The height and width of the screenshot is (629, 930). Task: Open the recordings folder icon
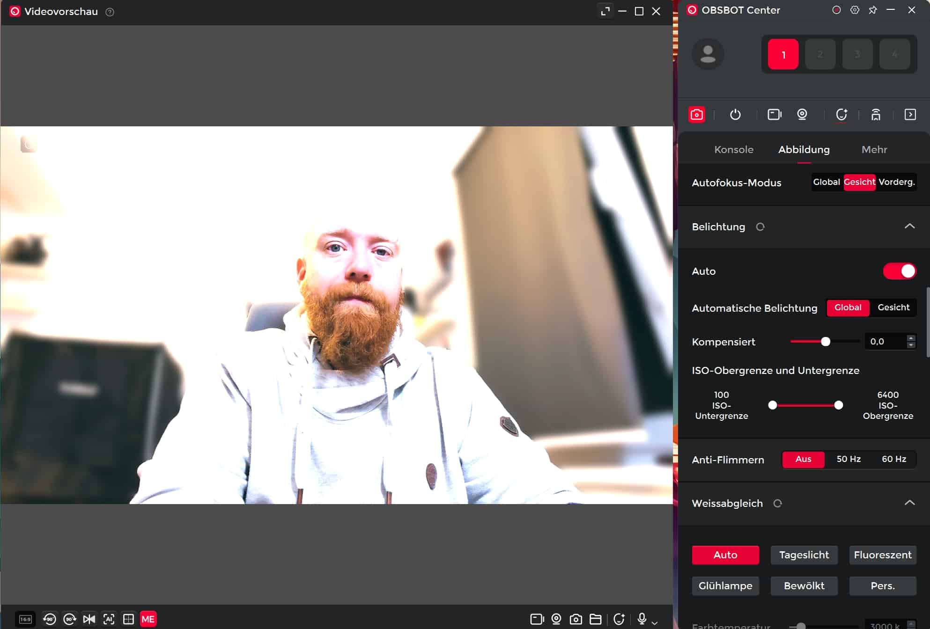pyautogui.click(x=595, y=619)
